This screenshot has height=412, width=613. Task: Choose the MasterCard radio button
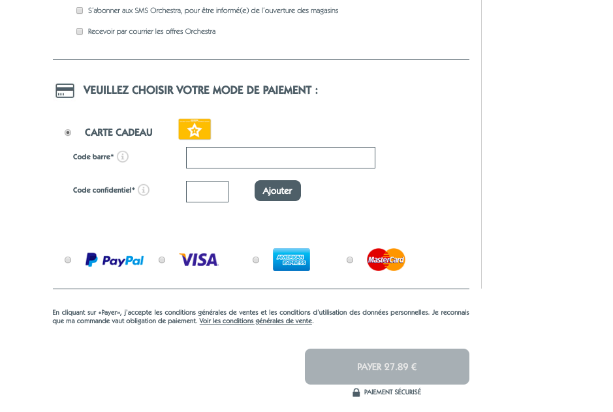pyautogui.click(x=350, y=260)
